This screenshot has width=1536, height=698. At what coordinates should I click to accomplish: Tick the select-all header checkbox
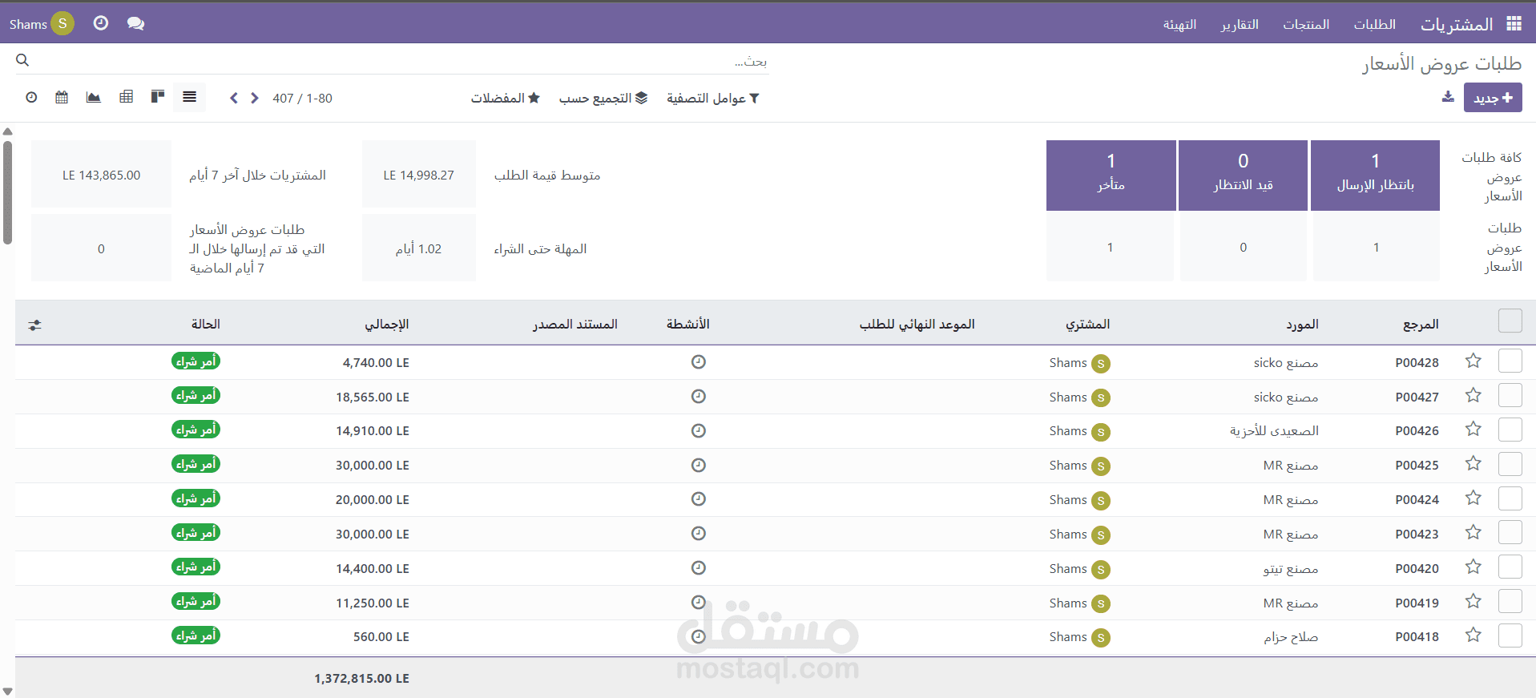click(1510, 321)
